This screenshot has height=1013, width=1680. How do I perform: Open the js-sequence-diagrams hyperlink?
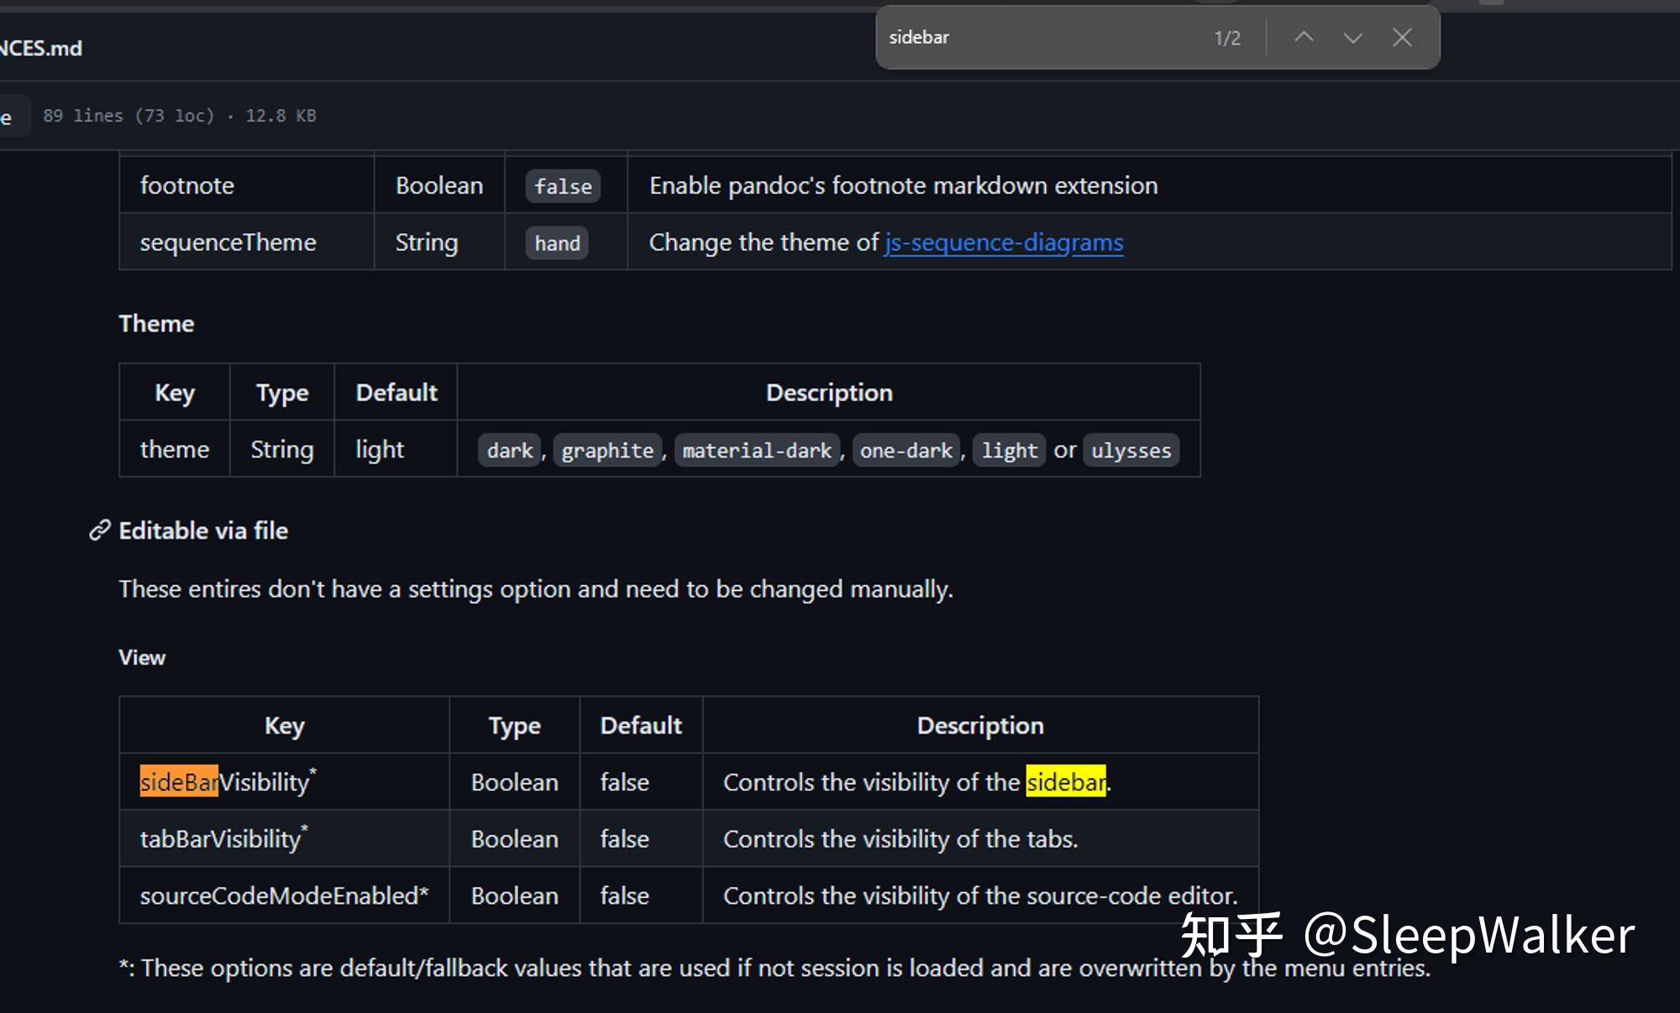1005,242
